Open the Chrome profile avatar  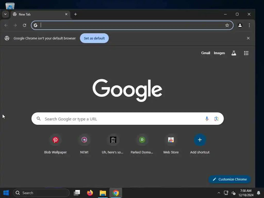[240, 25]
